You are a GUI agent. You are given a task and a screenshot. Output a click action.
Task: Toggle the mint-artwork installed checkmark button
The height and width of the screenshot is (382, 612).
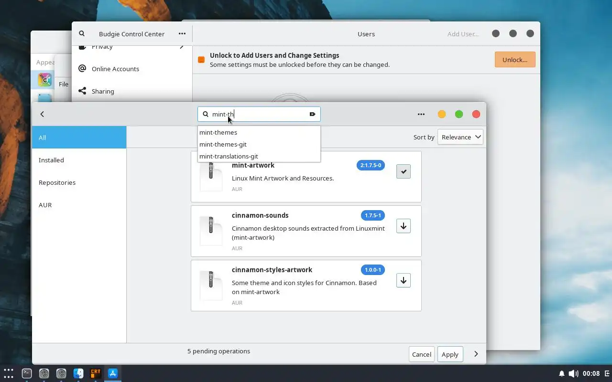pos(404,171)
